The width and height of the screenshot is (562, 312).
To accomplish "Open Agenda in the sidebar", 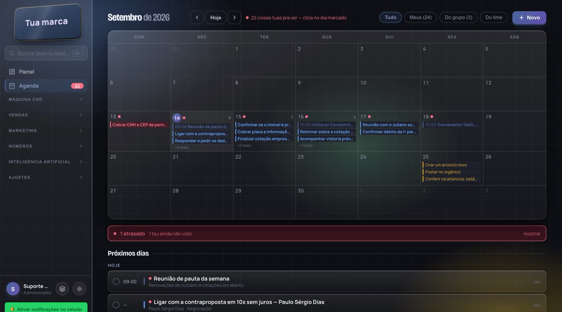I will coord(46,86).
